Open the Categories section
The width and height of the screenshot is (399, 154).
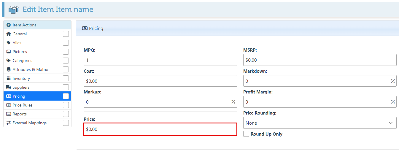pos(22,61)
